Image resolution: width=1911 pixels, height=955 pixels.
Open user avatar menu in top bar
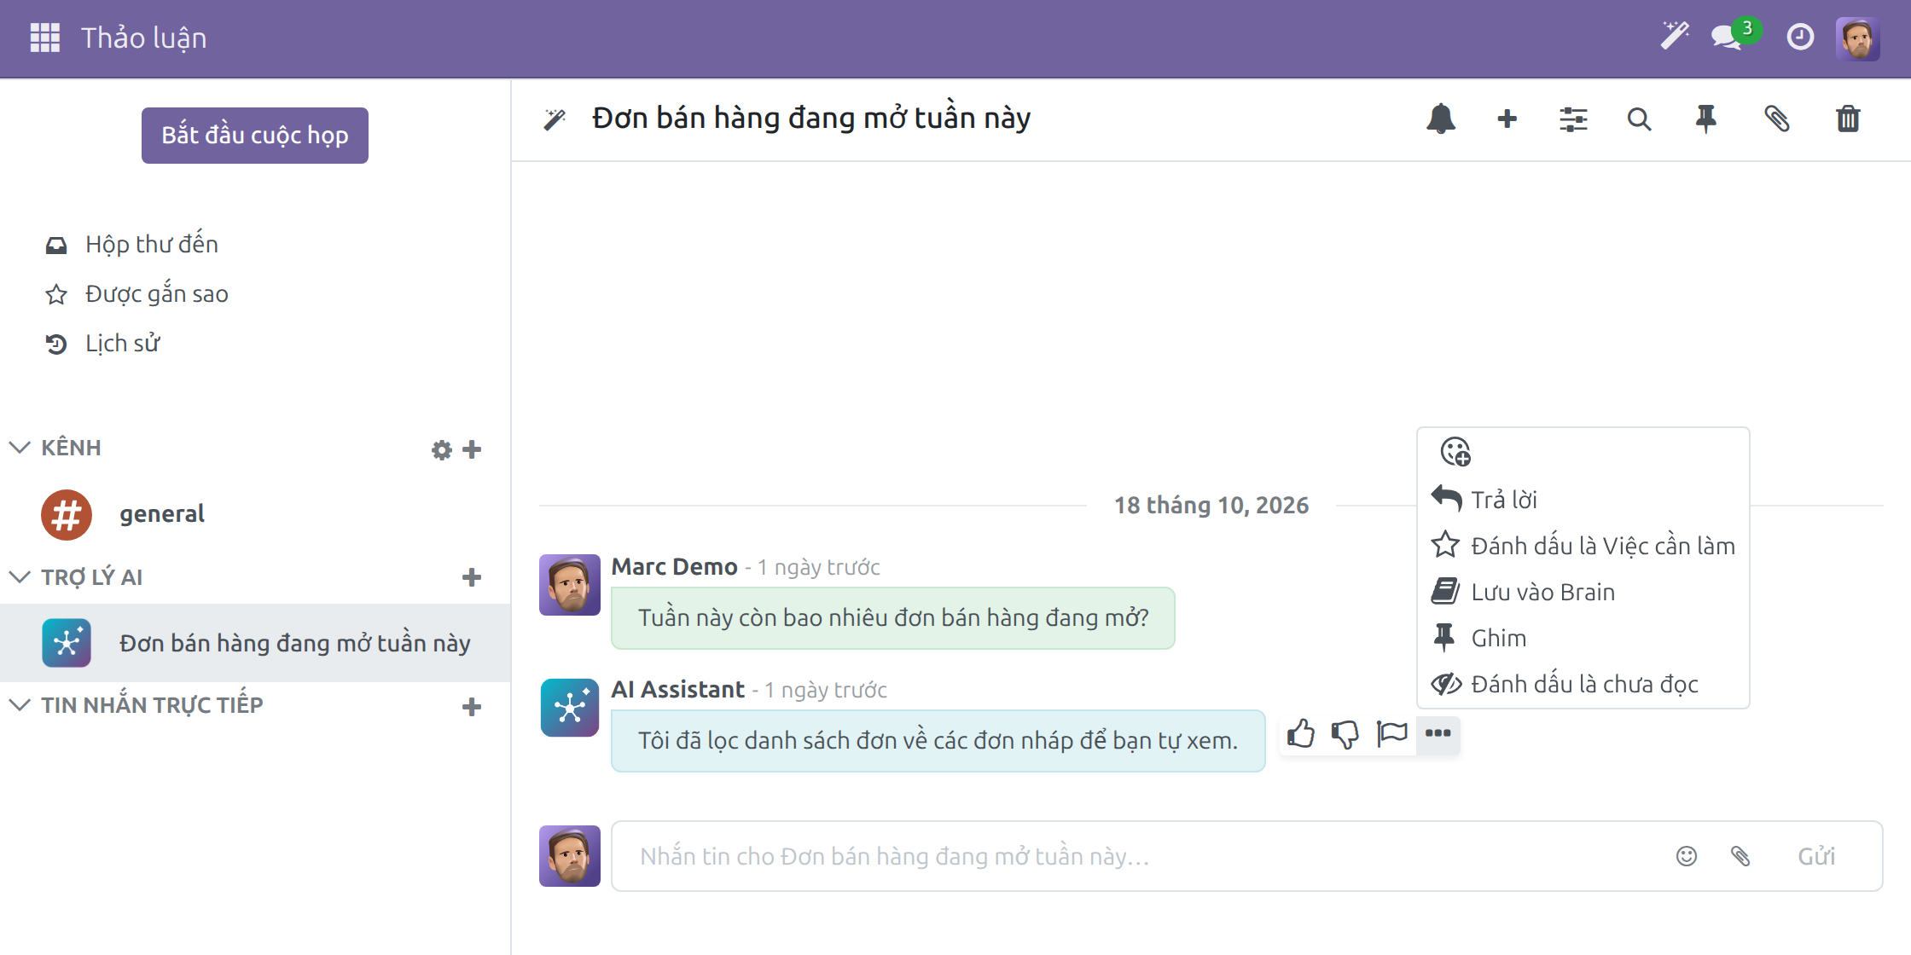(1857, 38)
